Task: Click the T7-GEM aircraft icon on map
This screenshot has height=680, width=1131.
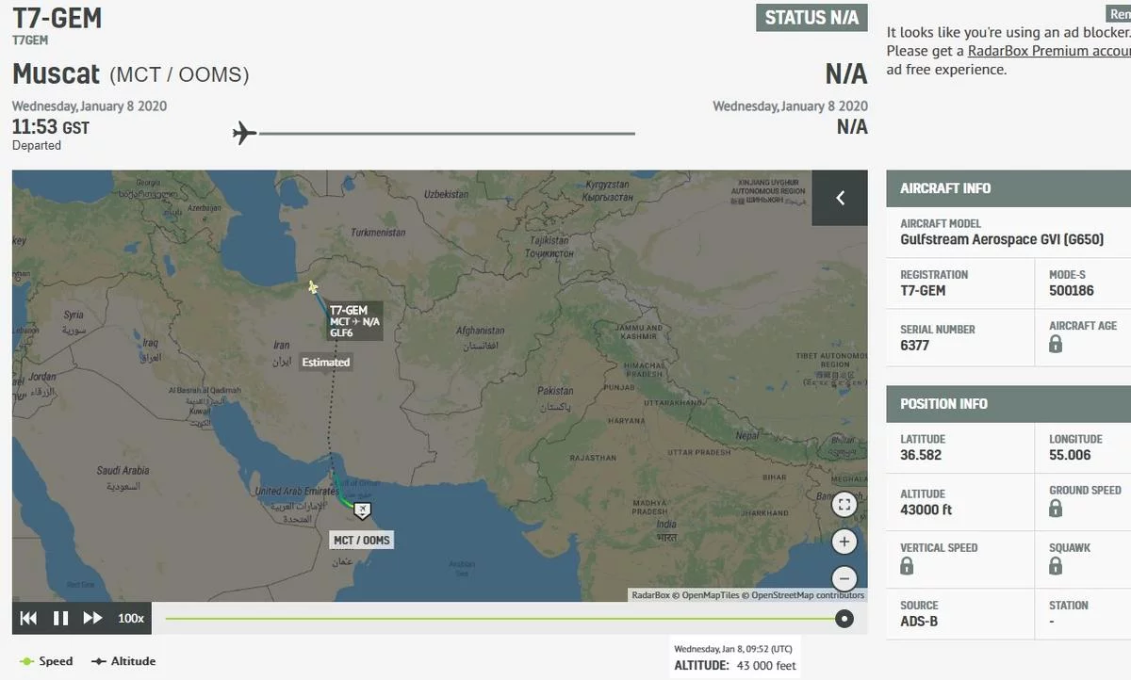Action: tap(313, 287)
